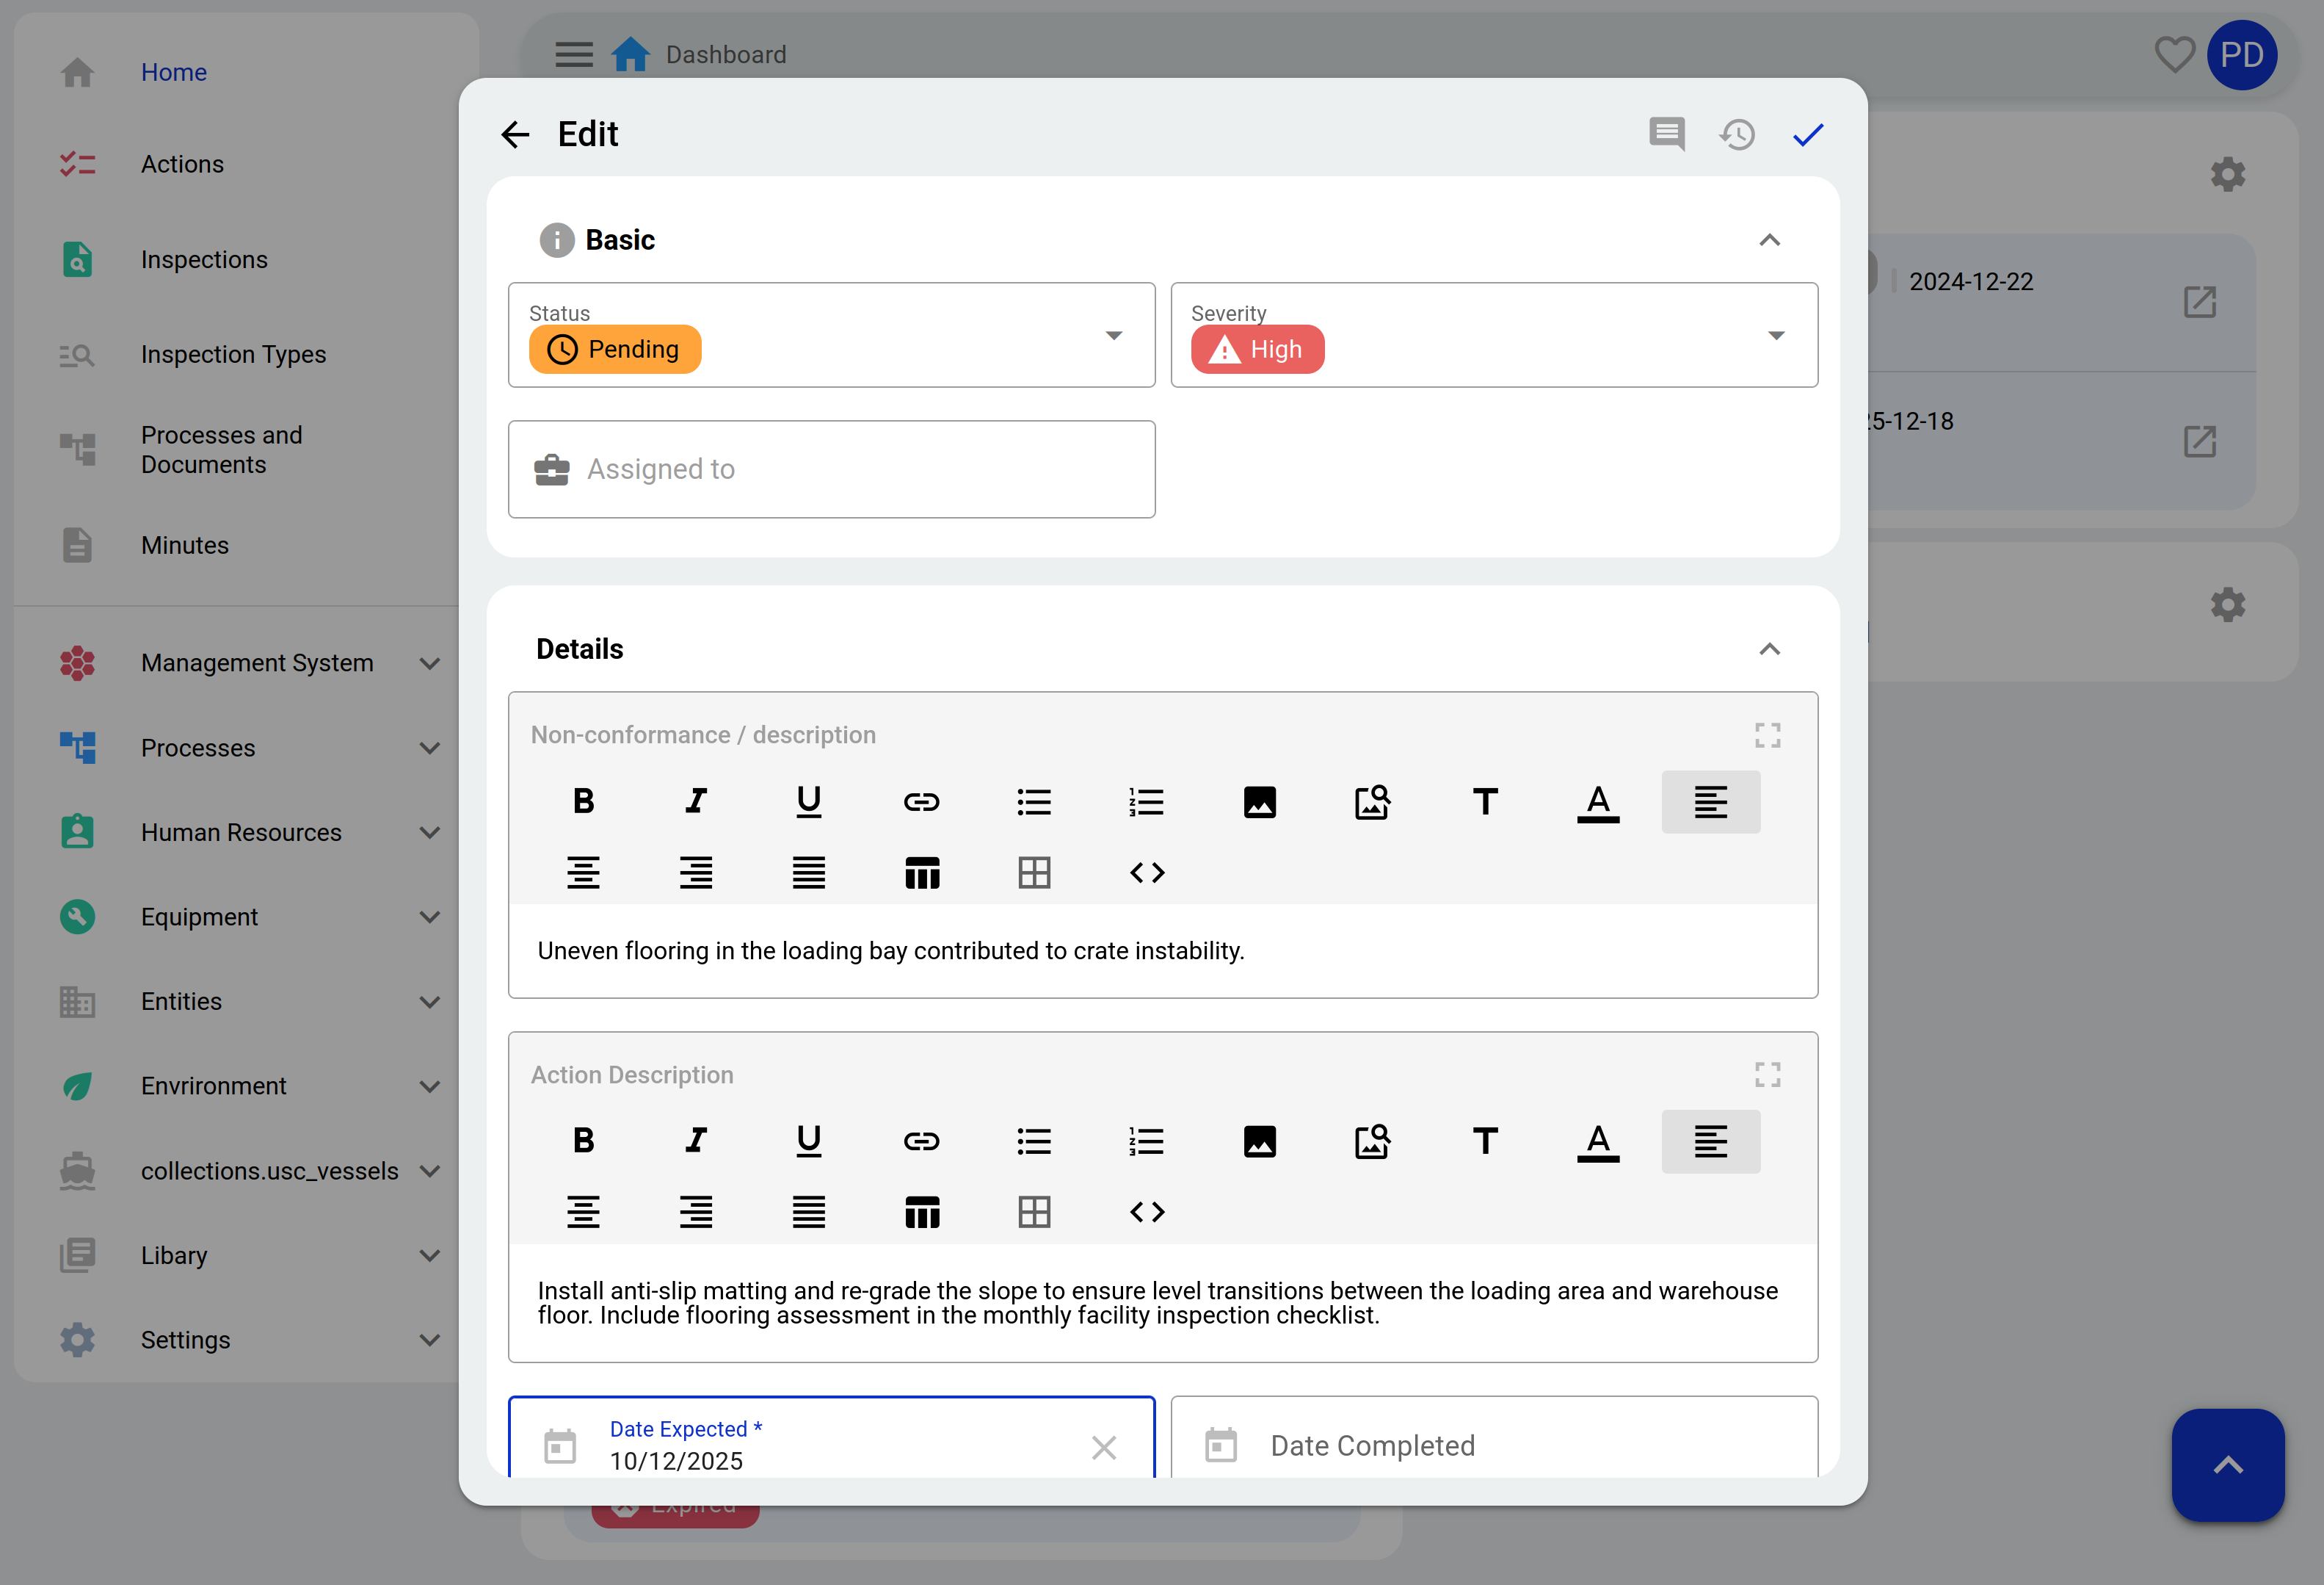The height and width of the screenshot is (1585, 2324).
Task: Open Inspections in the sidebar
Action: [x=204, y=259]
